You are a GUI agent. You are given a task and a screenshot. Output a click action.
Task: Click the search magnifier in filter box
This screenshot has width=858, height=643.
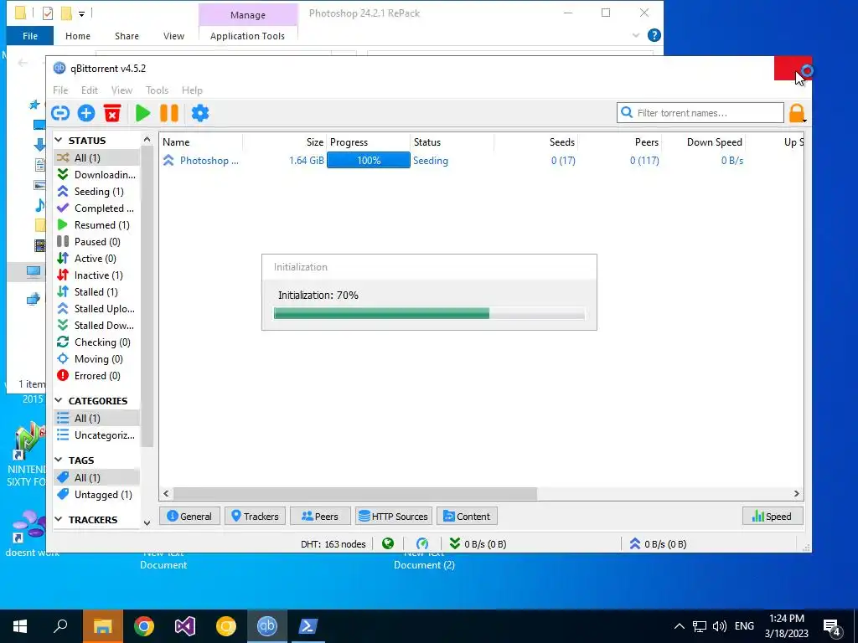pos(627,113)
